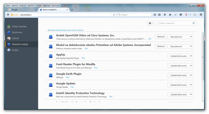Click the plugin update check link

tap(66, 30)
